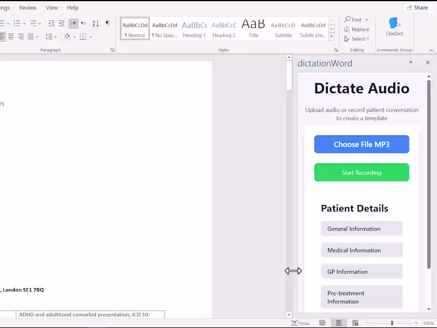This screenshot has height=328, width=437.
Task: Click the zoom slider handle
Action: [392, 323]
